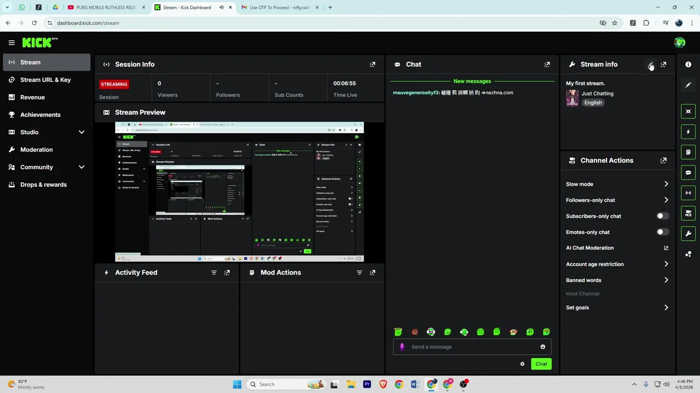This screenshot has height=393, width=700.
Task: Toggle the Channel Actions widget icon in sidebar
Action: click(688, 213)
